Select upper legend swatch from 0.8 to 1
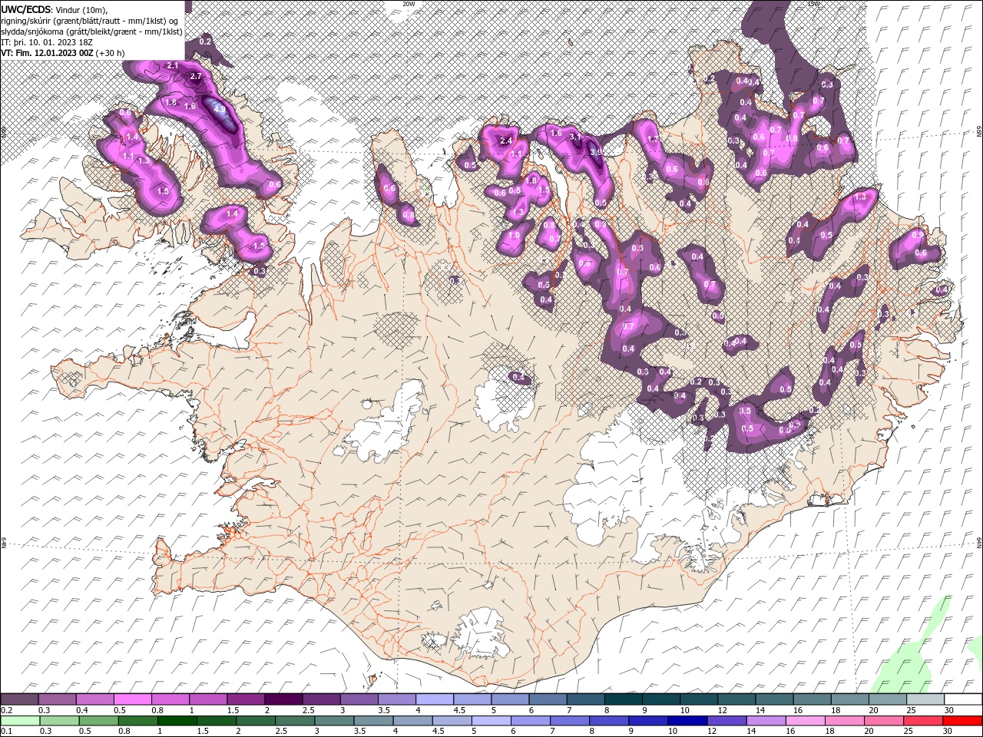Image resolution: width=983 pixels, height=737 pixels. [x=170, y=699]
